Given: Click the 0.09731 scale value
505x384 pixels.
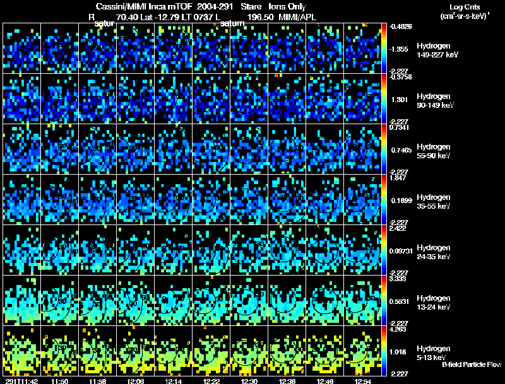Looking at the screenshot, I should point(401,251).
